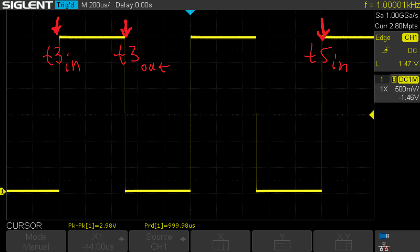Click the 500mV/ vertical scale value

(x=407, y=89)
